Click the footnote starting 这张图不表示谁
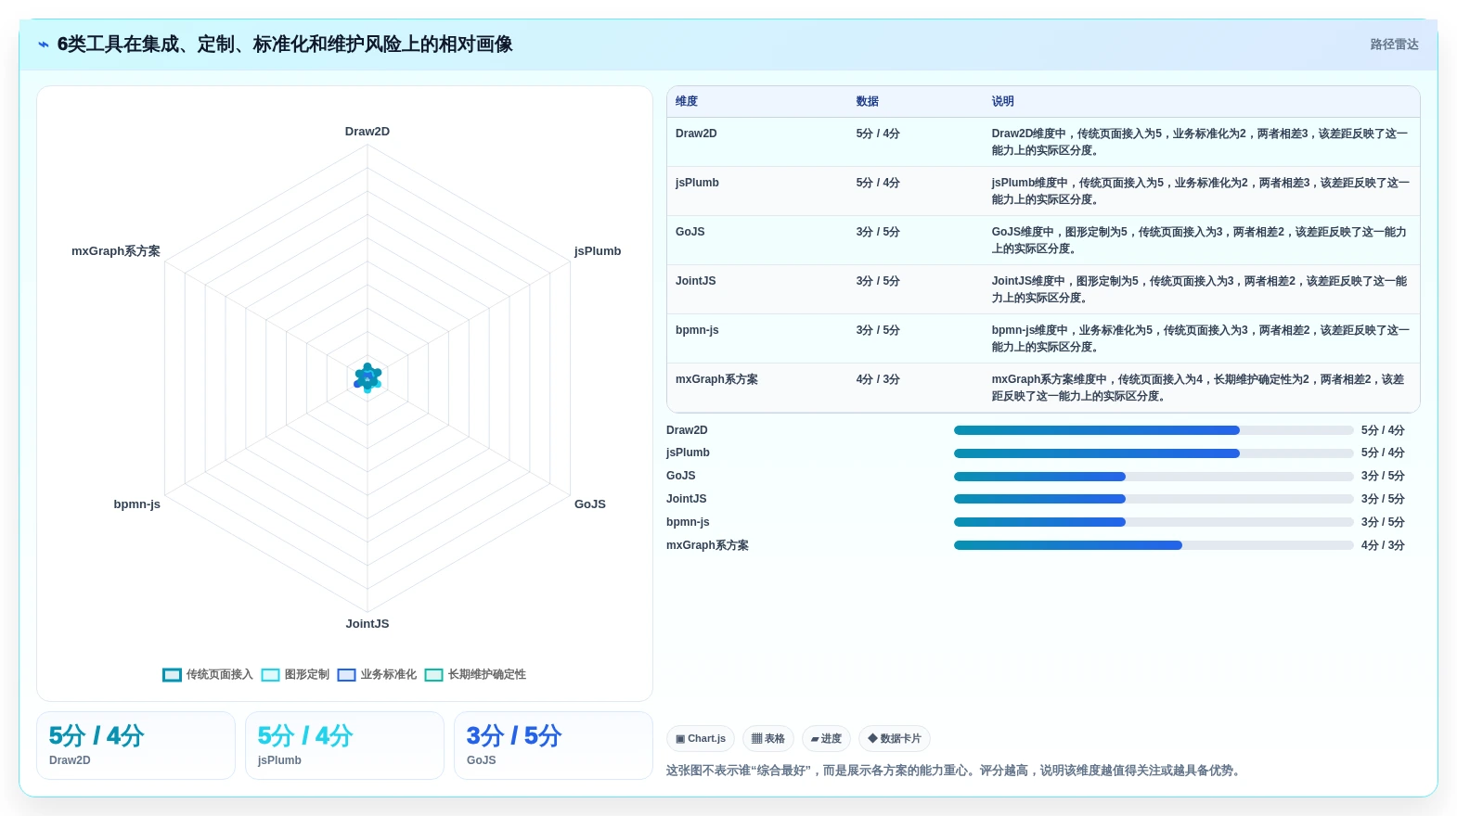The width and height of the screenshot is (1457, 816). (955, 771)
